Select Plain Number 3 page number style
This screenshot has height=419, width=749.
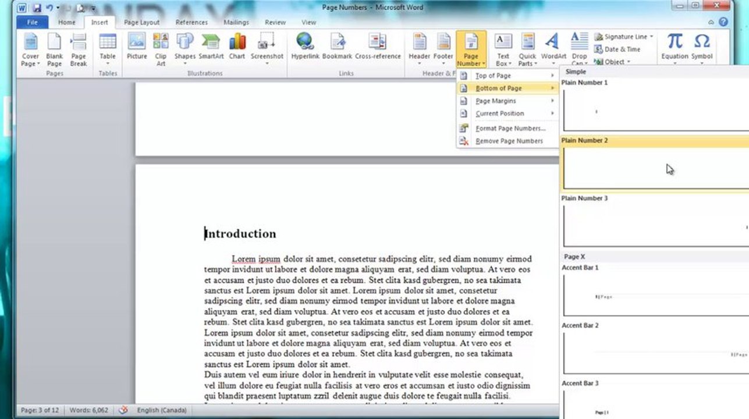click(655, 221)
